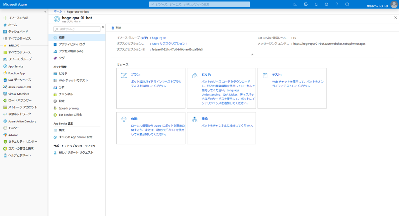Click the ロード バランサー icon
The image size is (399, 216).
point(5,101)
